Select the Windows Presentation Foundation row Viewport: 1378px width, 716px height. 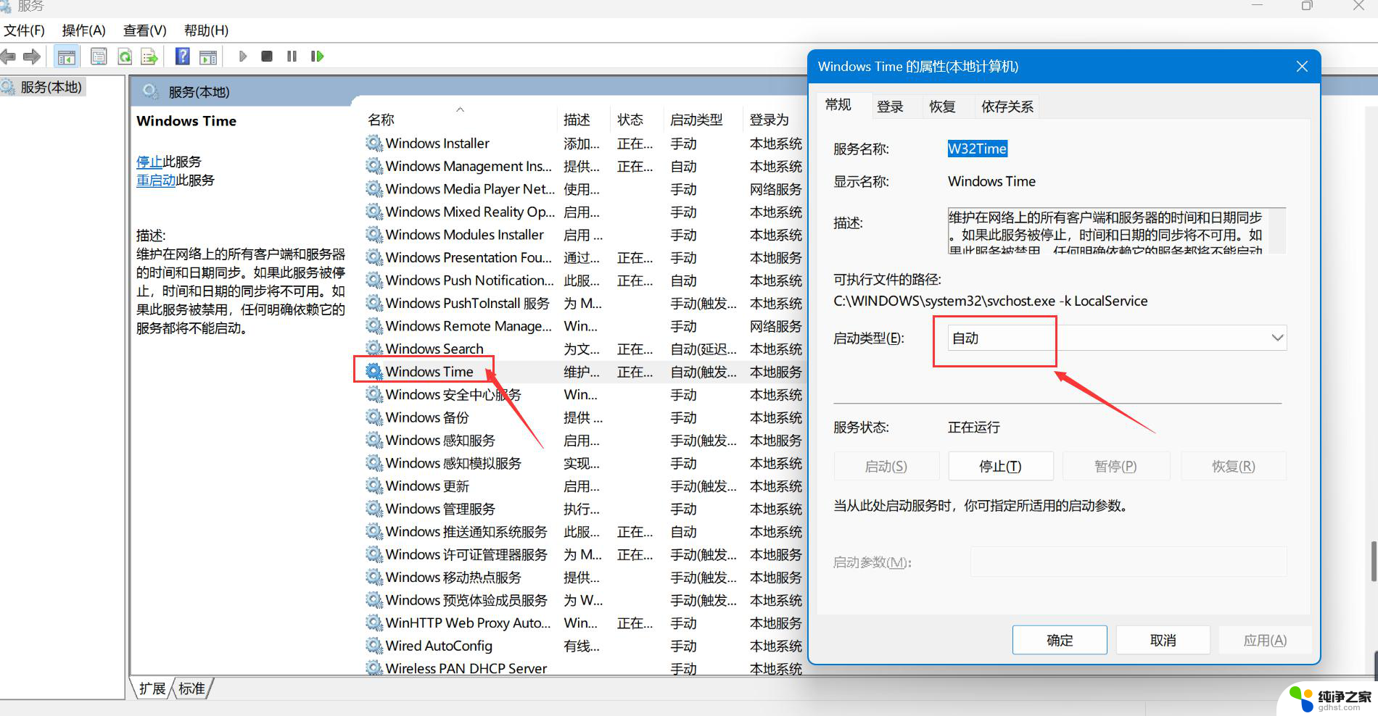[584, 257]
